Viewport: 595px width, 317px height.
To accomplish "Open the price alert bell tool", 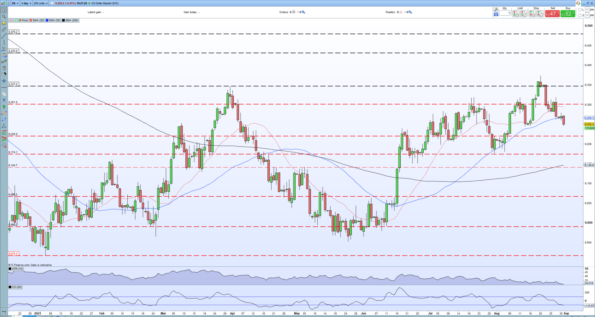I will pyautogui.click(x=4, y=23).
